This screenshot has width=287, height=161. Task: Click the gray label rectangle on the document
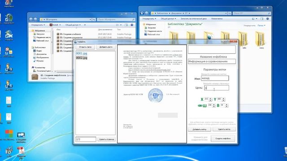pos(168,115)
